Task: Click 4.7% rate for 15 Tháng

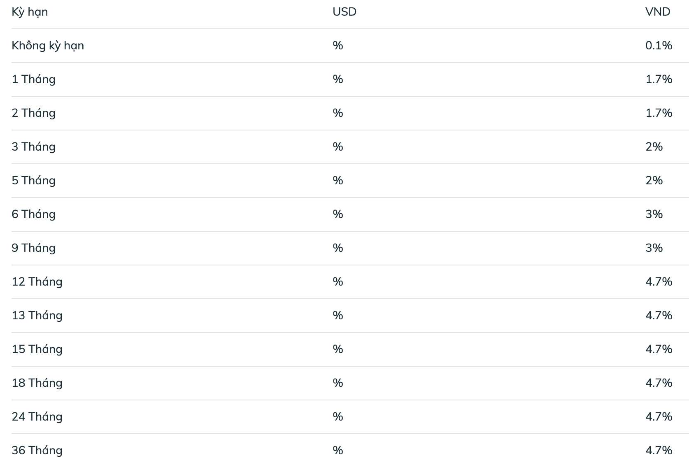Action: coord(659,349)
